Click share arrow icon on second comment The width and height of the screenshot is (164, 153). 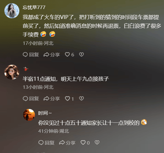point(46,98)
